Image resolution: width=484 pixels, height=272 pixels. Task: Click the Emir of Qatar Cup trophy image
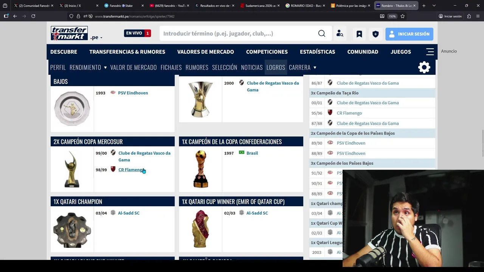point(200,229)
